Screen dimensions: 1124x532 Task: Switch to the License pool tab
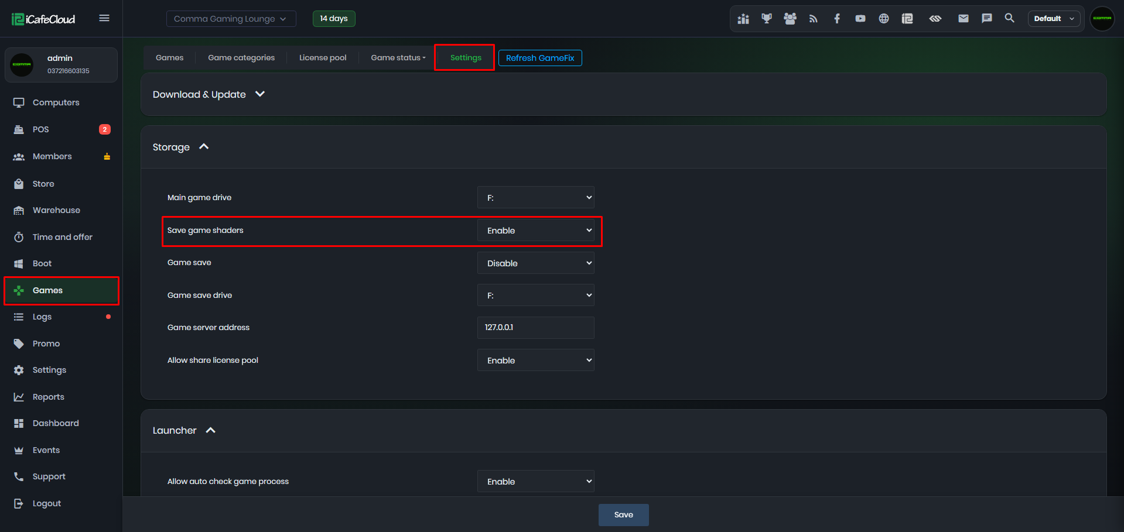tap(323, 57)
